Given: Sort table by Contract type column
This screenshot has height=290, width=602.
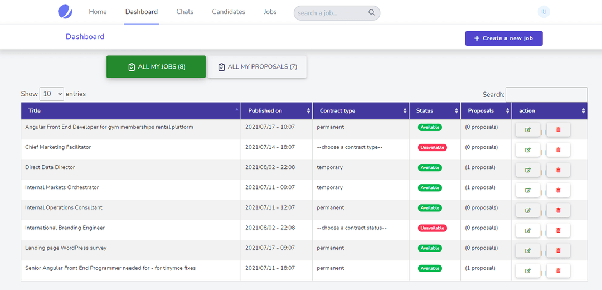Looking at the screenshot, I should tap(360, 111).
